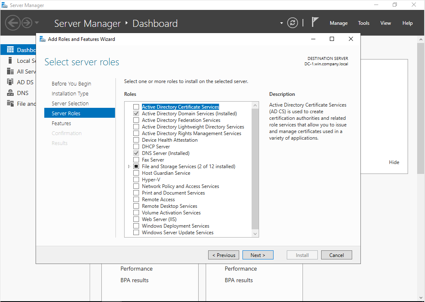Tick the Fax Server checkbox

[x=136, y=159]
